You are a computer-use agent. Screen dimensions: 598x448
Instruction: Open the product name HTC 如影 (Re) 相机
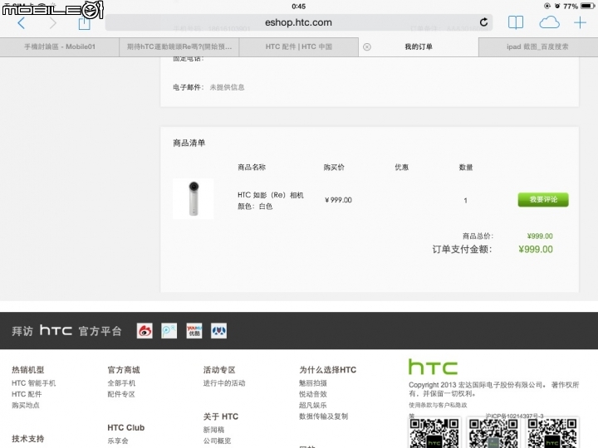click(271, 195)
